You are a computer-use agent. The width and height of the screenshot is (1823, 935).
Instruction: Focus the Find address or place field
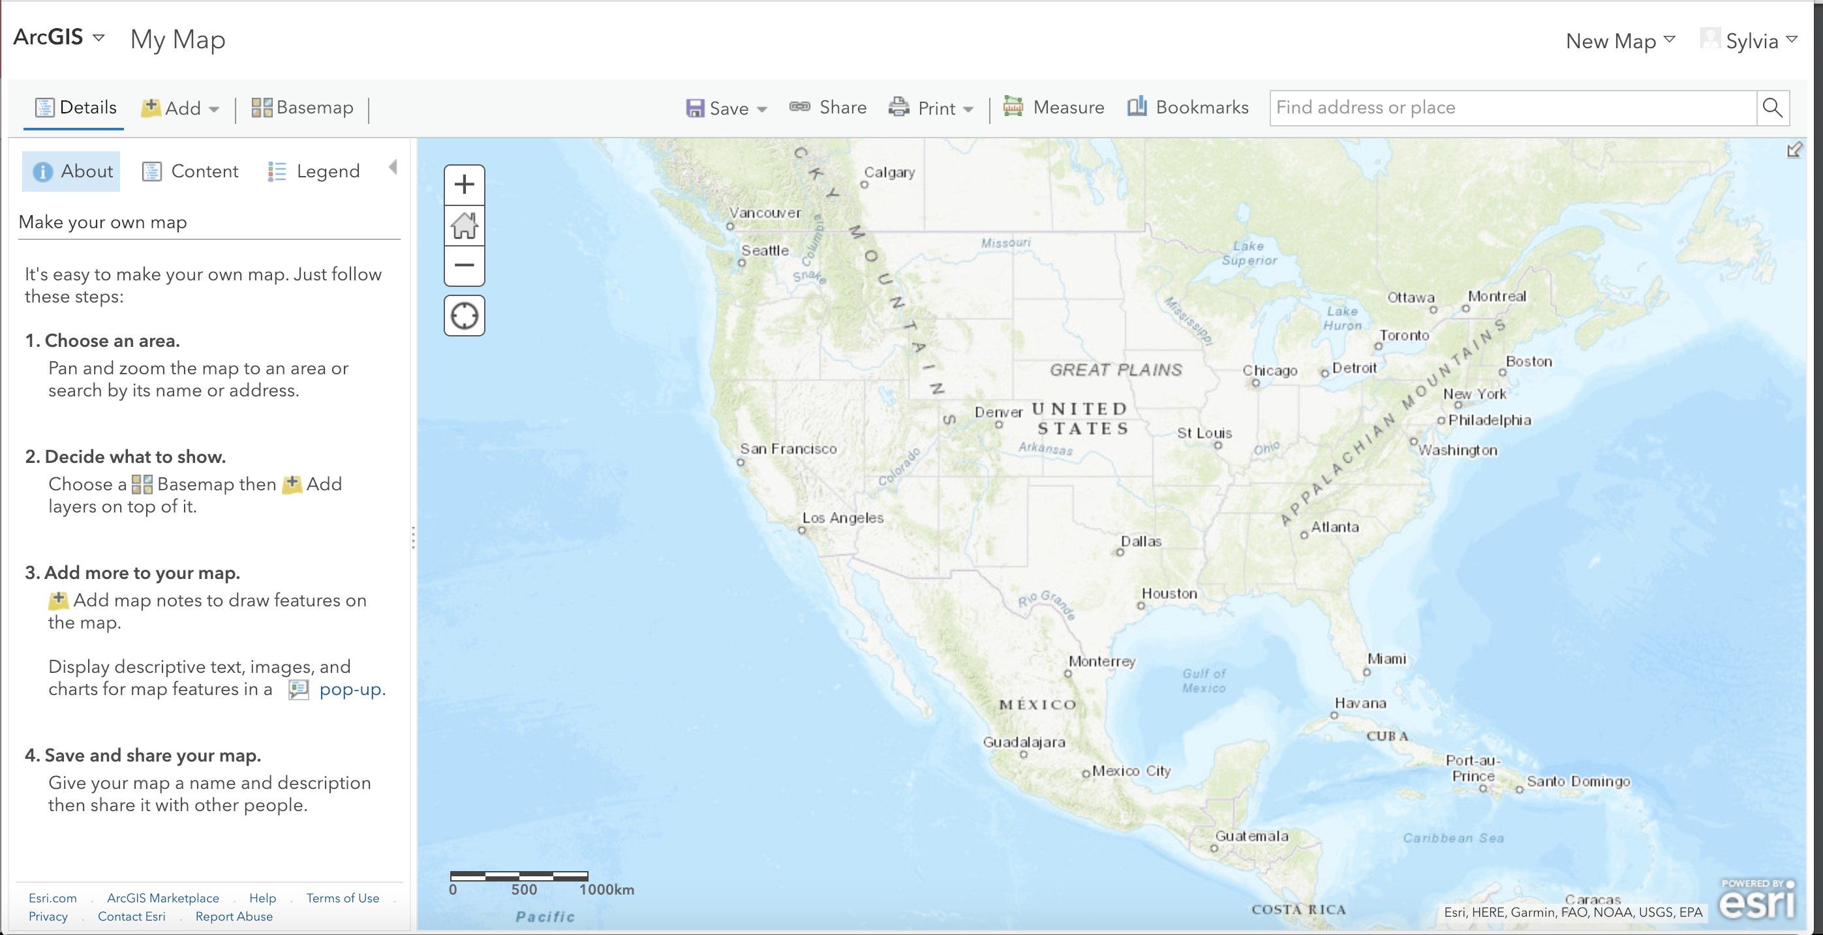point(1513,108)
